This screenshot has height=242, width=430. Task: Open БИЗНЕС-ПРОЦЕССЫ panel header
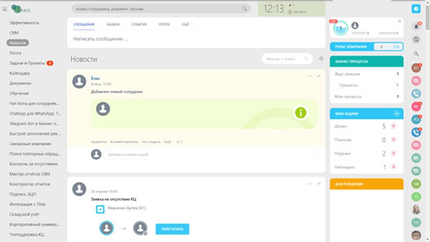point(367,61)
